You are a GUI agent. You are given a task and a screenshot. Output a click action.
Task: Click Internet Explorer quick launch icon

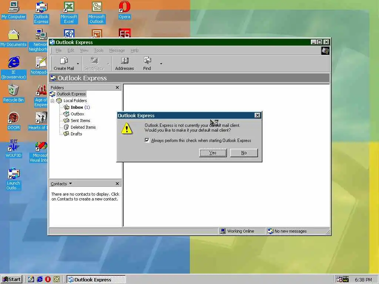[x=39, y=280]
